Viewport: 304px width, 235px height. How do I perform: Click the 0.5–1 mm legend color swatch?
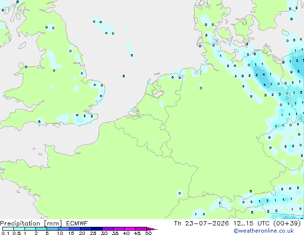coord(19,229)
